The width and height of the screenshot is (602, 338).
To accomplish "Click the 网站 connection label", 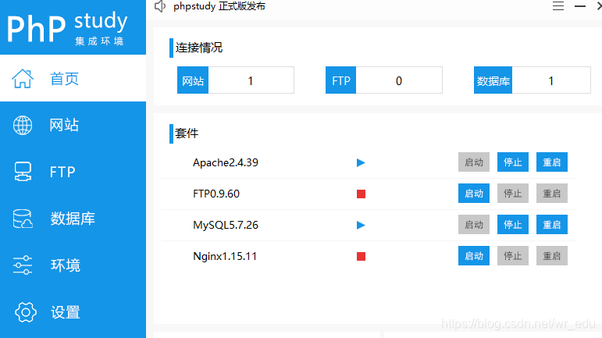I will point(193,80).
